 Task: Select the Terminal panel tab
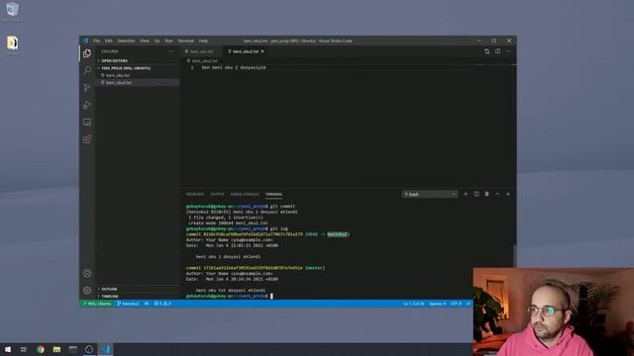click(x=273, y=194)
